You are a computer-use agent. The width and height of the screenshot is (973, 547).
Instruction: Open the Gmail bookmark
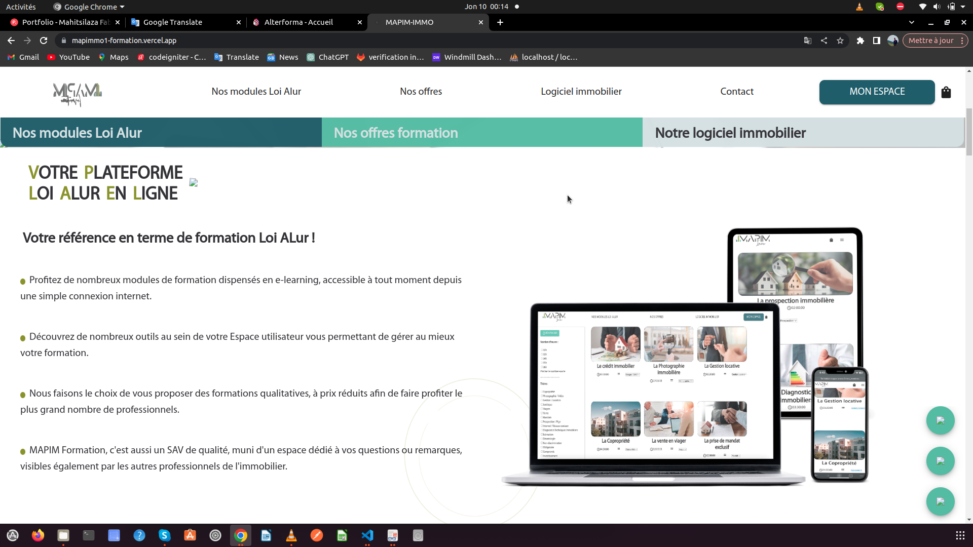23,57
